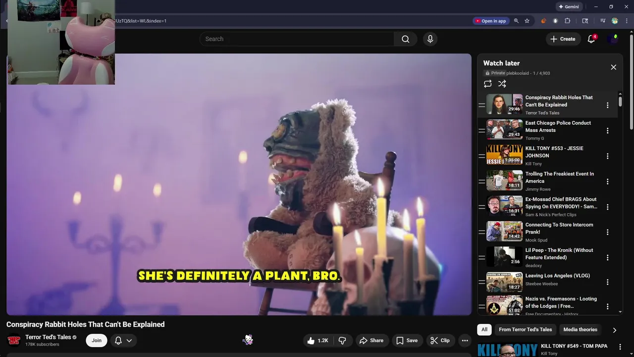Select the All chip

(484, 330)
